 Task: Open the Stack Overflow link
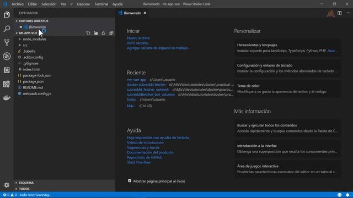(x=138, y=162)
